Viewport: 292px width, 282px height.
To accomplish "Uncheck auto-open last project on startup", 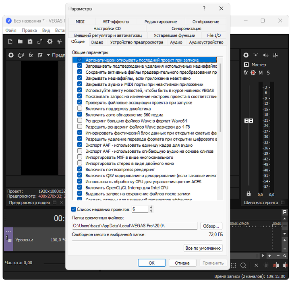I will [x=80, y=60].
